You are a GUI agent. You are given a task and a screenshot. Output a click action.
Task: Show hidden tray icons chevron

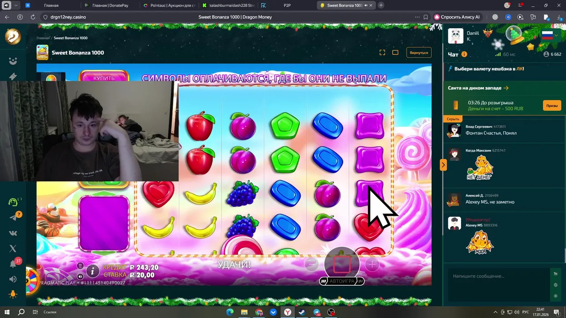pyautogui.click(x=495, y=312)
